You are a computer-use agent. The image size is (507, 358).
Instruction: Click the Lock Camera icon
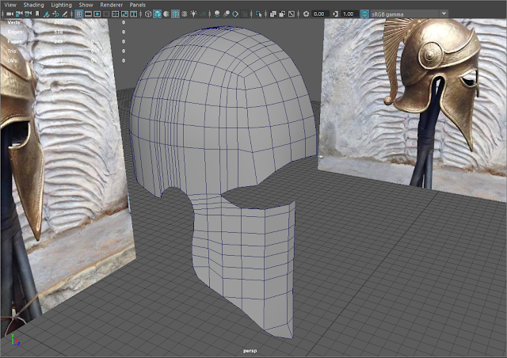19,14
